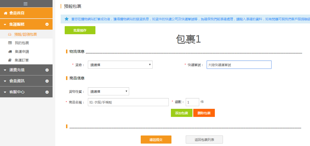Screen dimensions: 310x146
Task: Click the gear icon next to 集運服務
Action: point(47,24)
